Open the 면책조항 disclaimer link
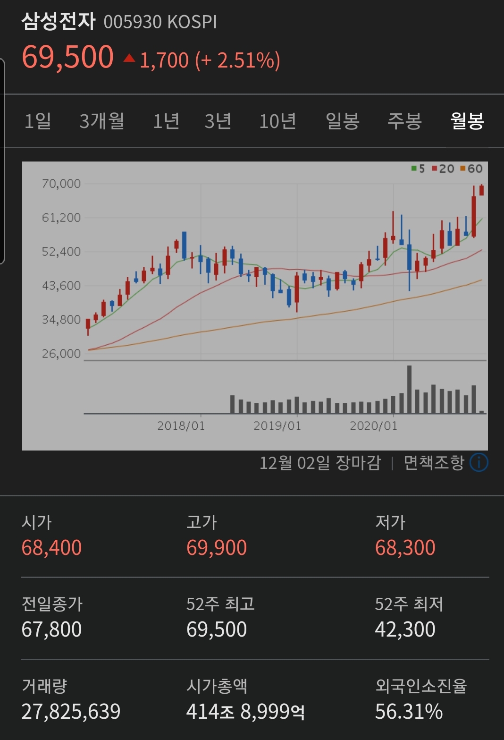504x740 pixels. tap(434, 462)
